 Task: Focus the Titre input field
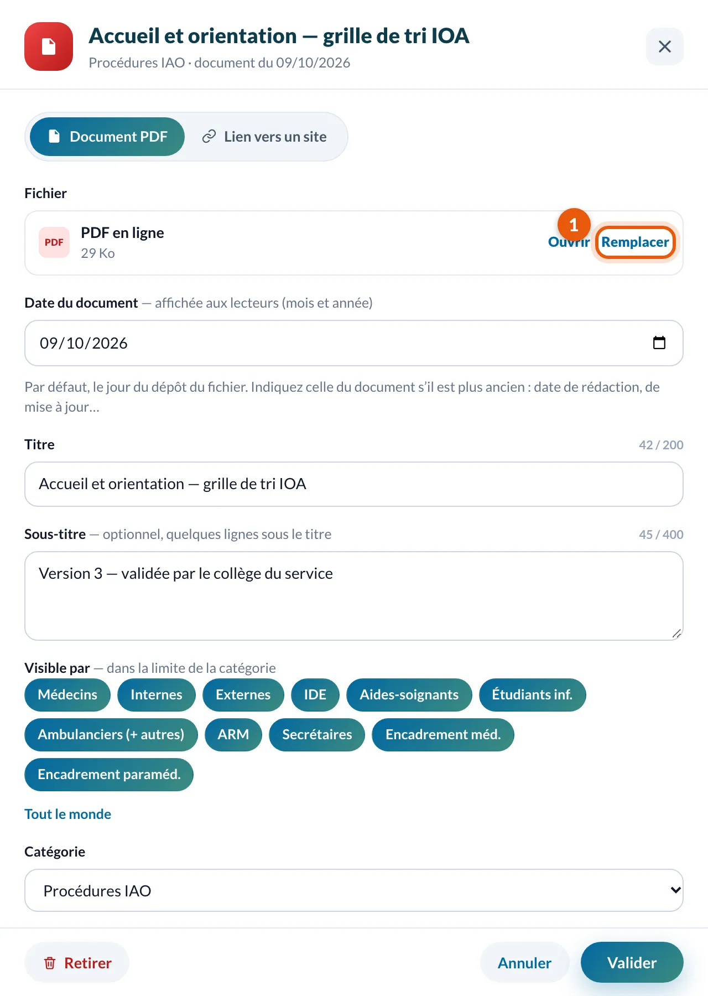[x=354, y=484]
